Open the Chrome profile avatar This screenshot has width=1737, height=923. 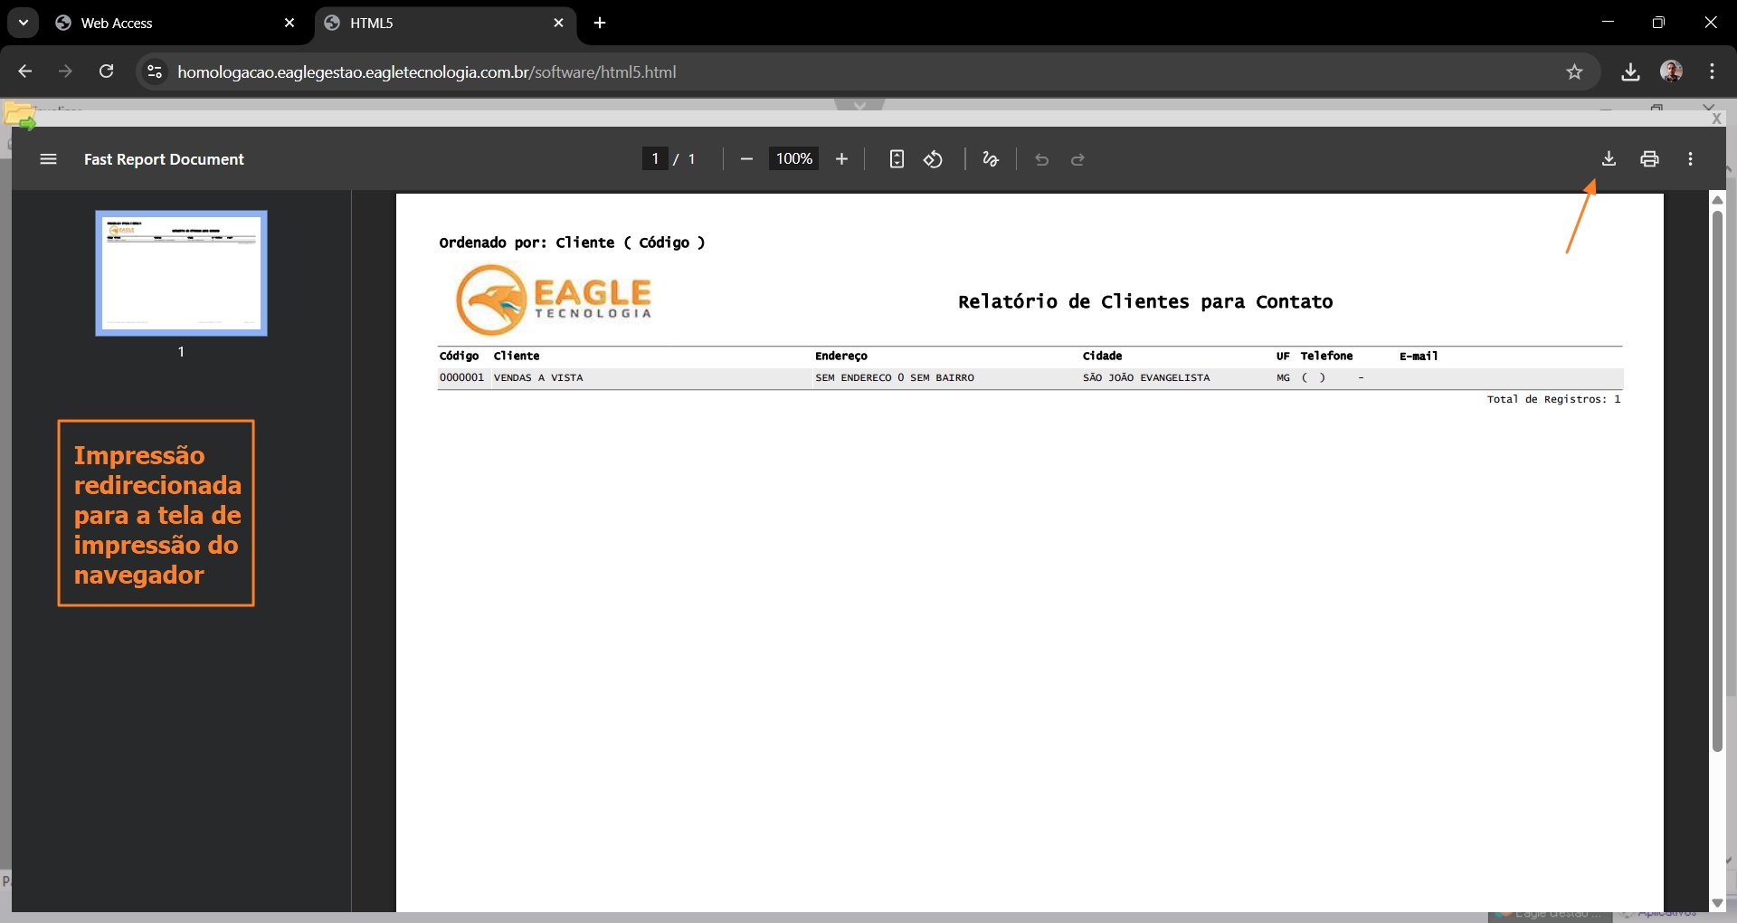1671,71
